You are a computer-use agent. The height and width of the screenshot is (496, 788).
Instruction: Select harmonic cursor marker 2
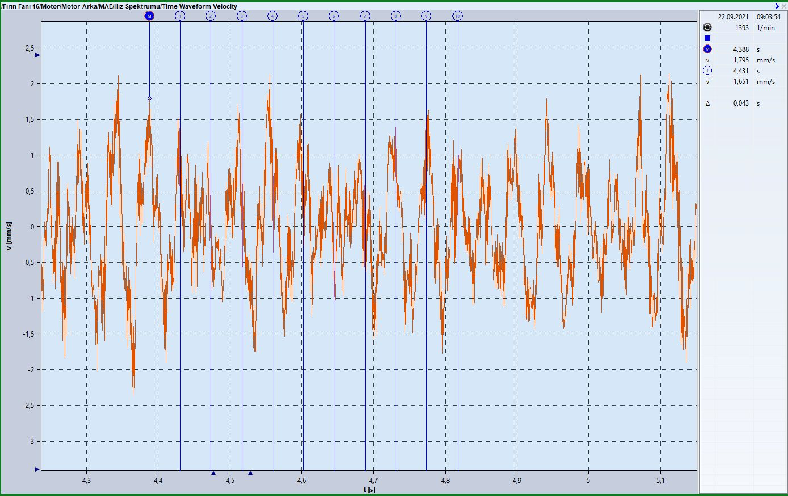pos(211,16)
